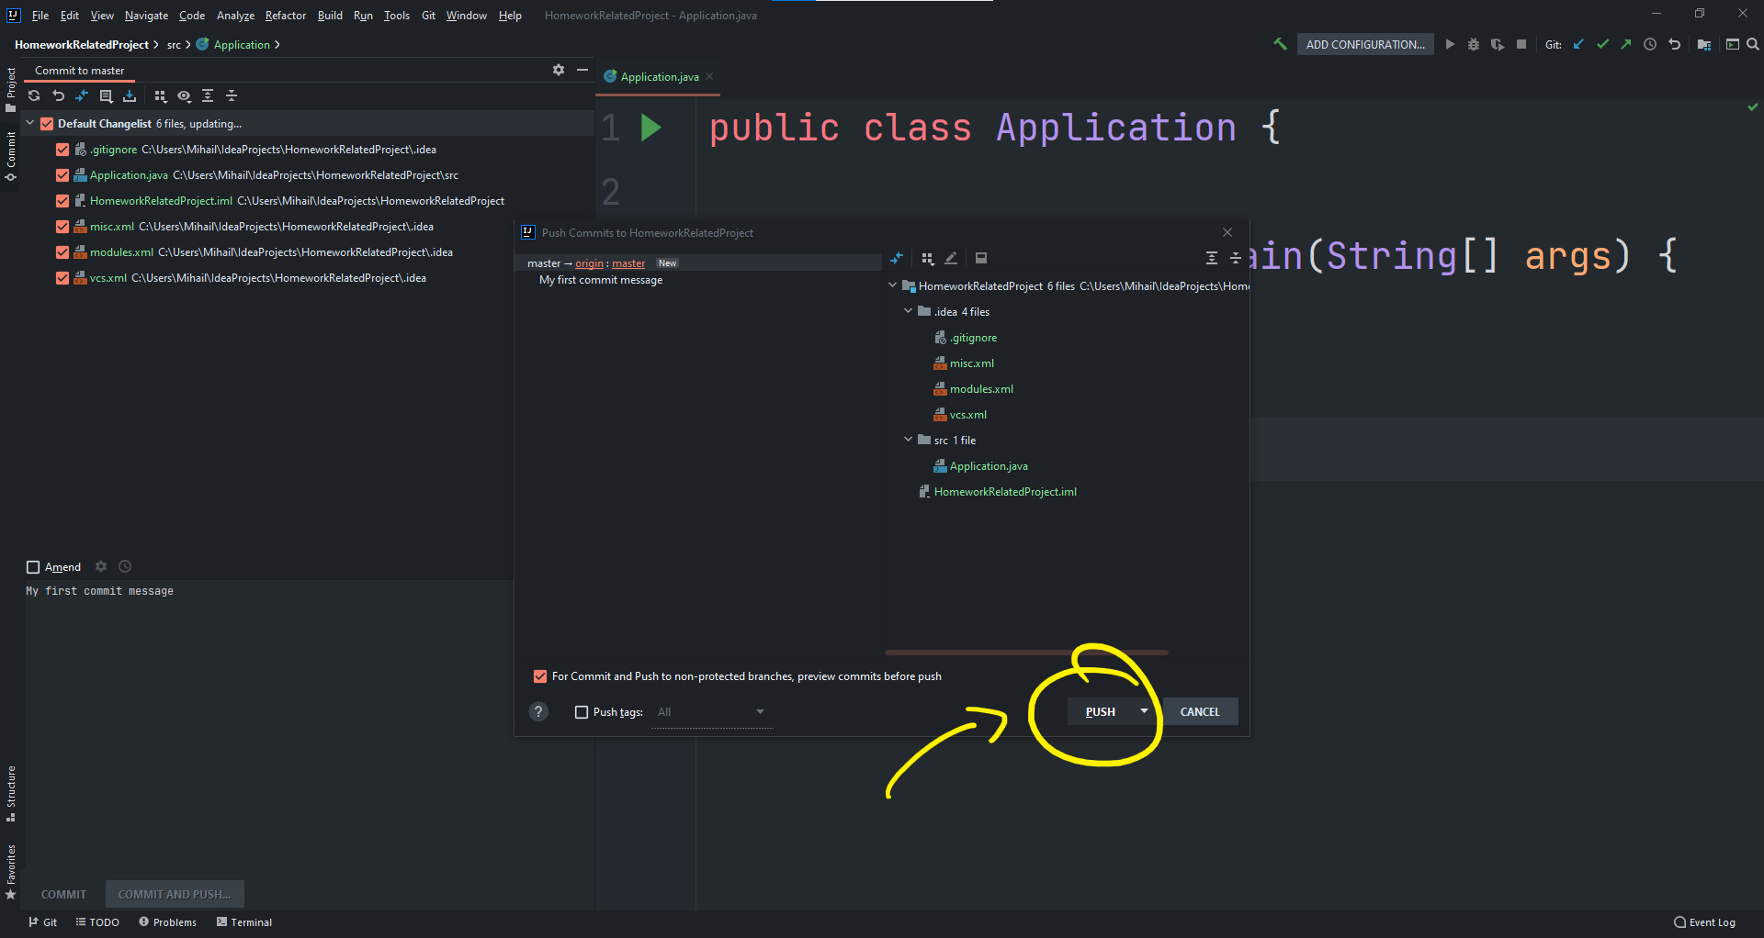Image resolution: width=1764 pixels, height=938 pixels.
Task: Click the Rollback icon in Commit toolbar
Action: coord(58,95)
